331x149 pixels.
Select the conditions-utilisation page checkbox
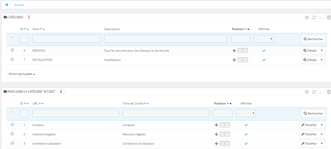click(x=12, y=143)
